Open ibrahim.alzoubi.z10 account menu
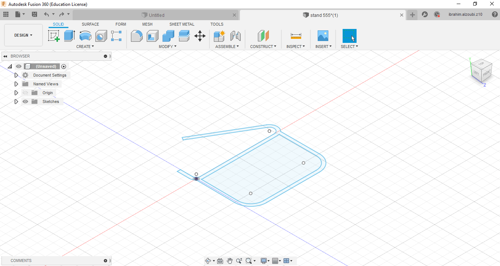The image size is (500, 266). [x=465, y=15]
